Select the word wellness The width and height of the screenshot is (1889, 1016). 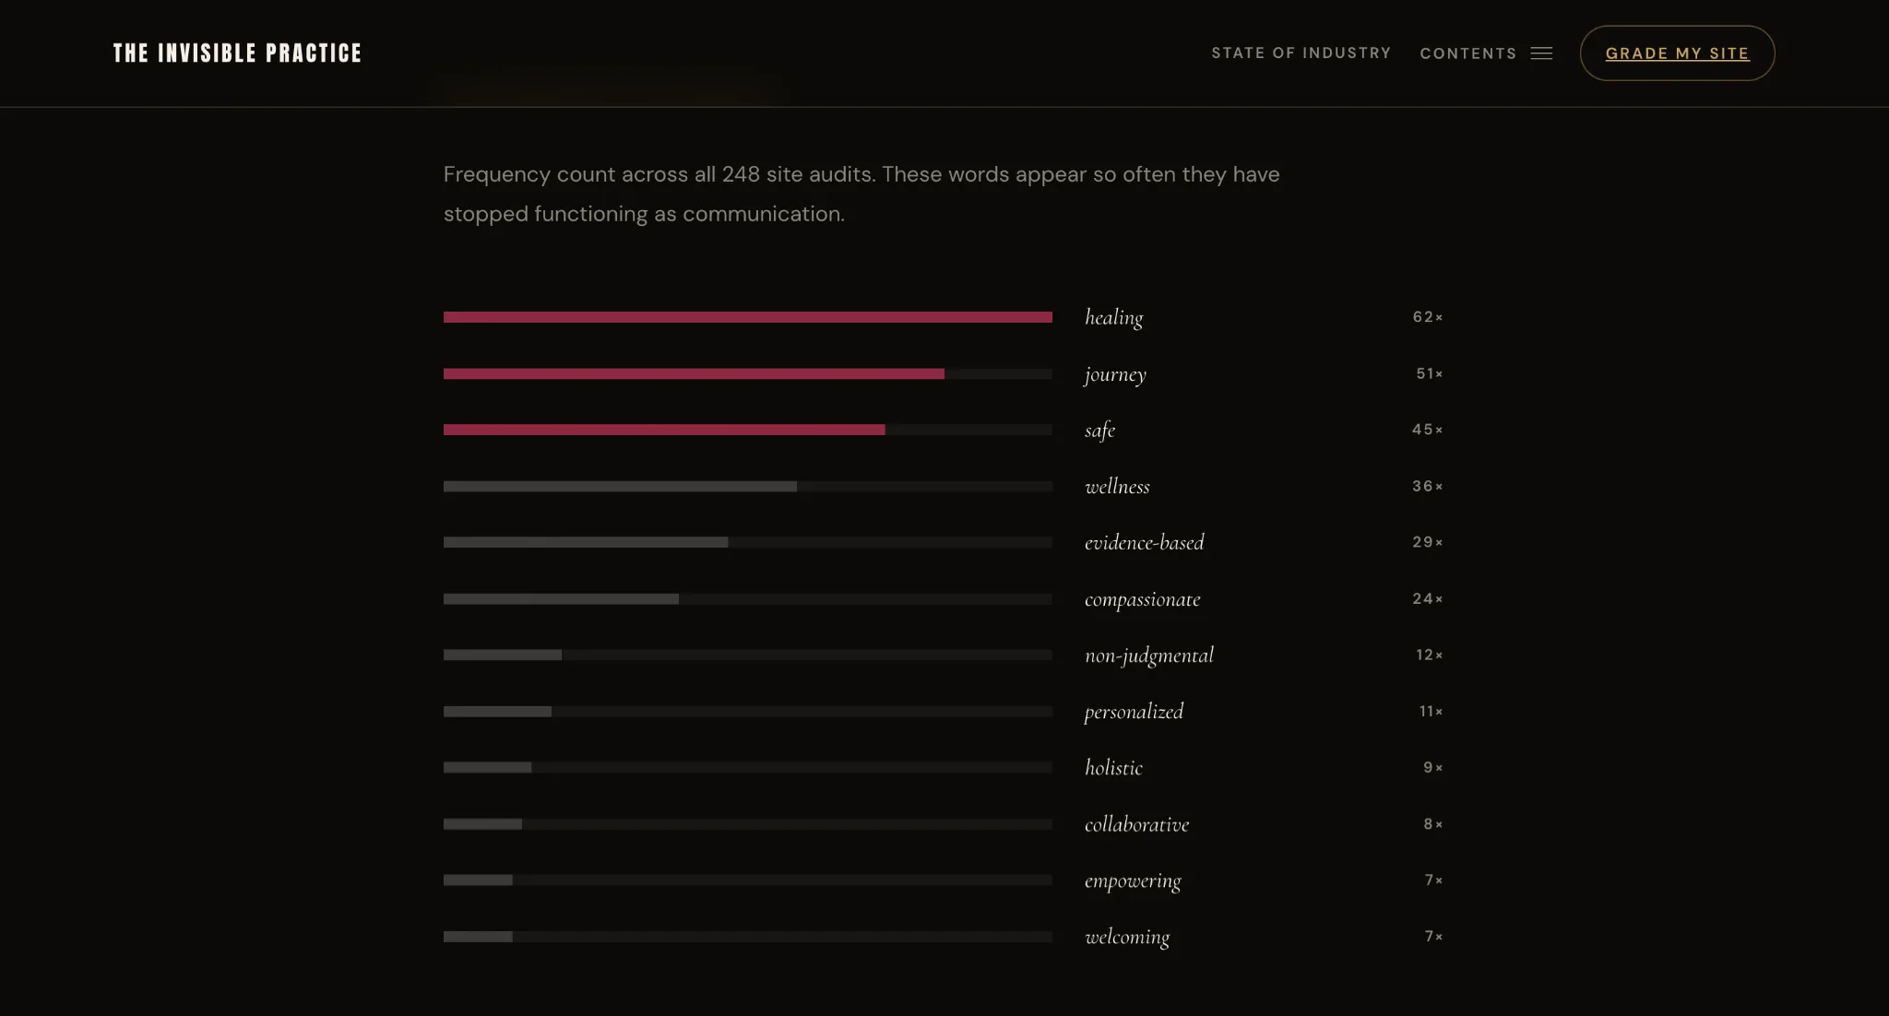pyautogui.click(x=1117, y=486)
